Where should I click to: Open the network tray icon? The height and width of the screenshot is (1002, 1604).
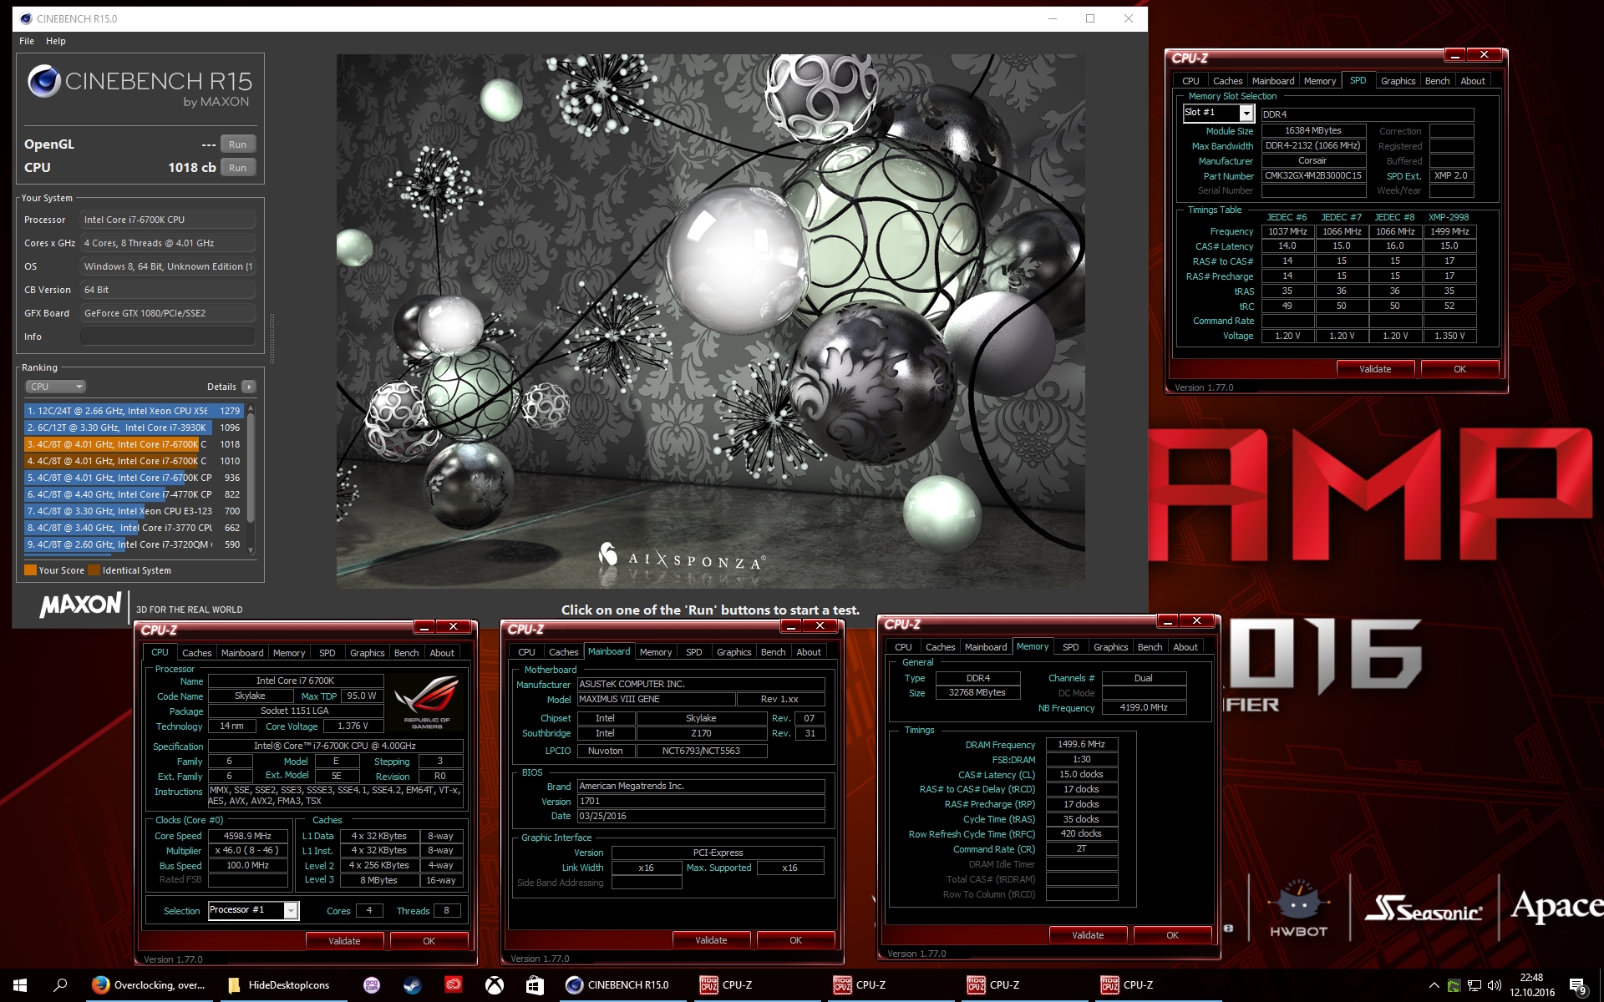[x=1475, y=985]
